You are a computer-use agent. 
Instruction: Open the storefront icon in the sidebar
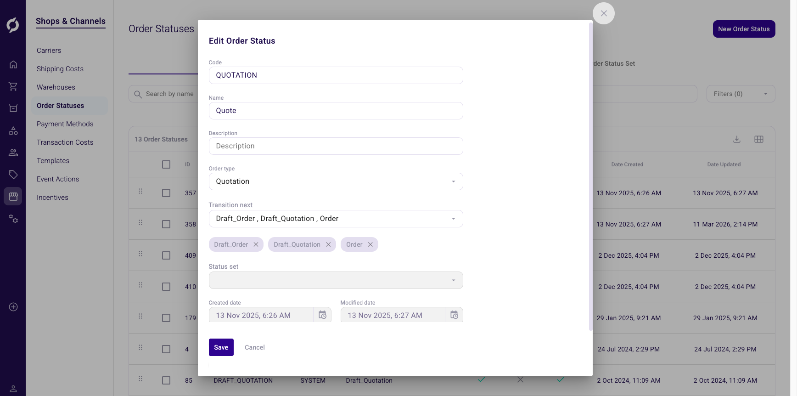[13, 196]
